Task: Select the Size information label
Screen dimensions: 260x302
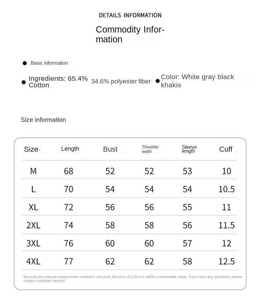Action: click(x=43, y=120)
